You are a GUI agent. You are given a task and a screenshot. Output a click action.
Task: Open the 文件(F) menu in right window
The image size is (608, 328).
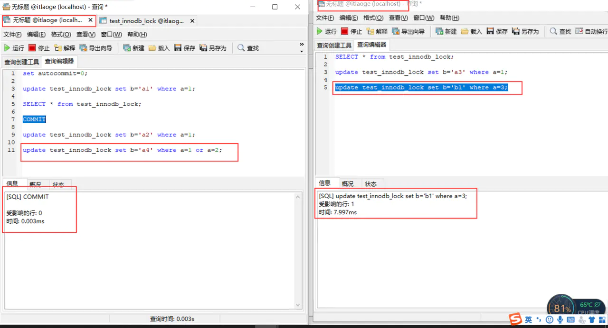(x=325, y=18)
